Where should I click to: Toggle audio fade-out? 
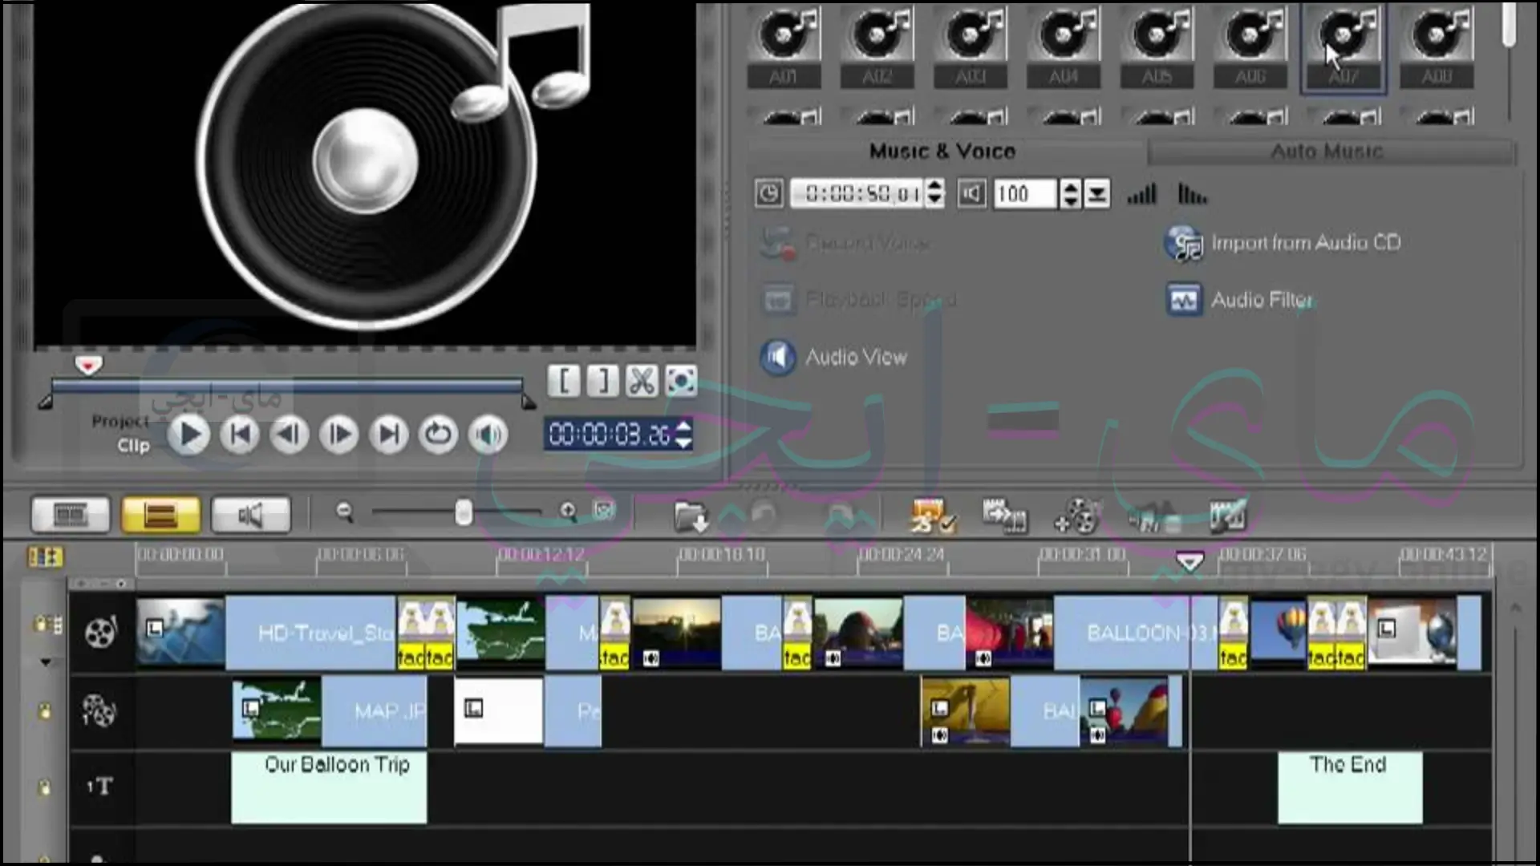click(x=1192, y=194)
